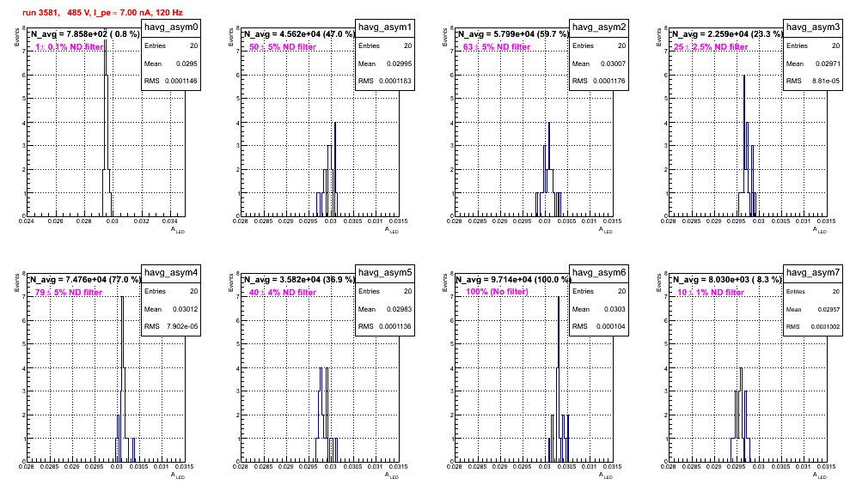Click RMS 0.0001002 in havg_asym7 stats
The image size is (856, 491).
tap(813, 326)
